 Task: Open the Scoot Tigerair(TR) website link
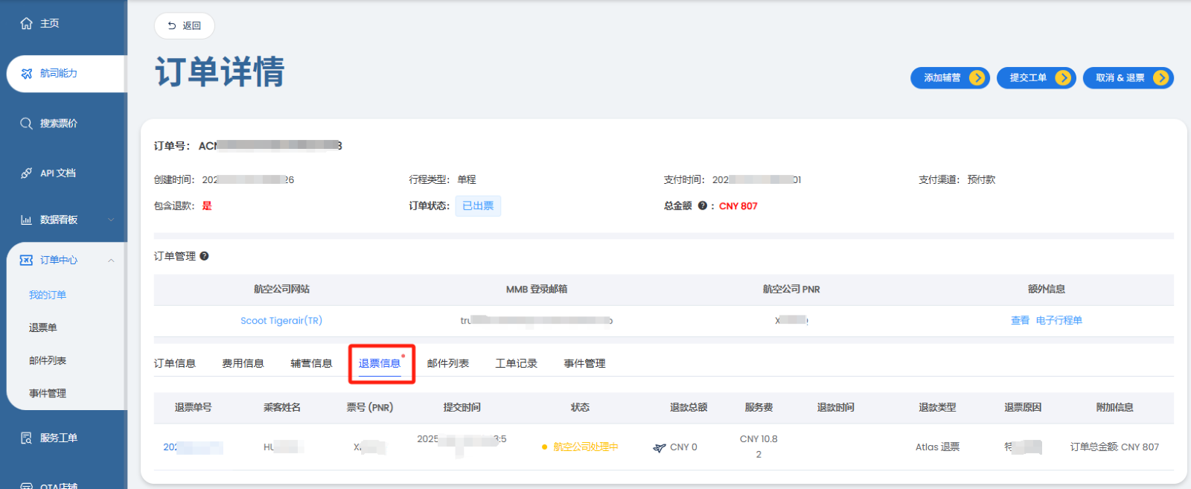(x=281, y=321)
